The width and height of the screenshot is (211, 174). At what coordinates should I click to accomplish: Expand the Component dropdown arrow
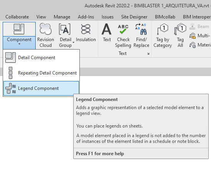19,44
